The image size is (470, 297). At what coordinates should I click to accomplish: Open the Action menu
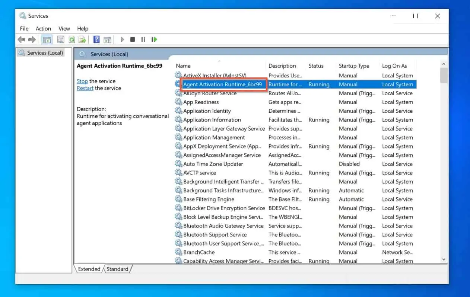[43, 29]
